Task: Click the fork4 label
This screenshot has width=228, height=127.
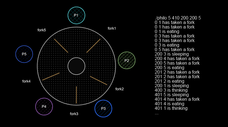Action: point(26,81)
